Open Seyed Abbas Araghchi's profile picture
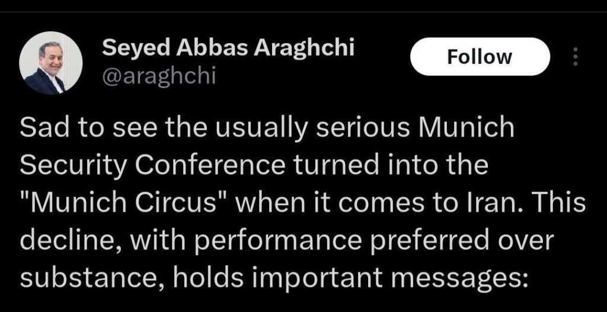The image size is (607, 312). (x=51, y=63)
